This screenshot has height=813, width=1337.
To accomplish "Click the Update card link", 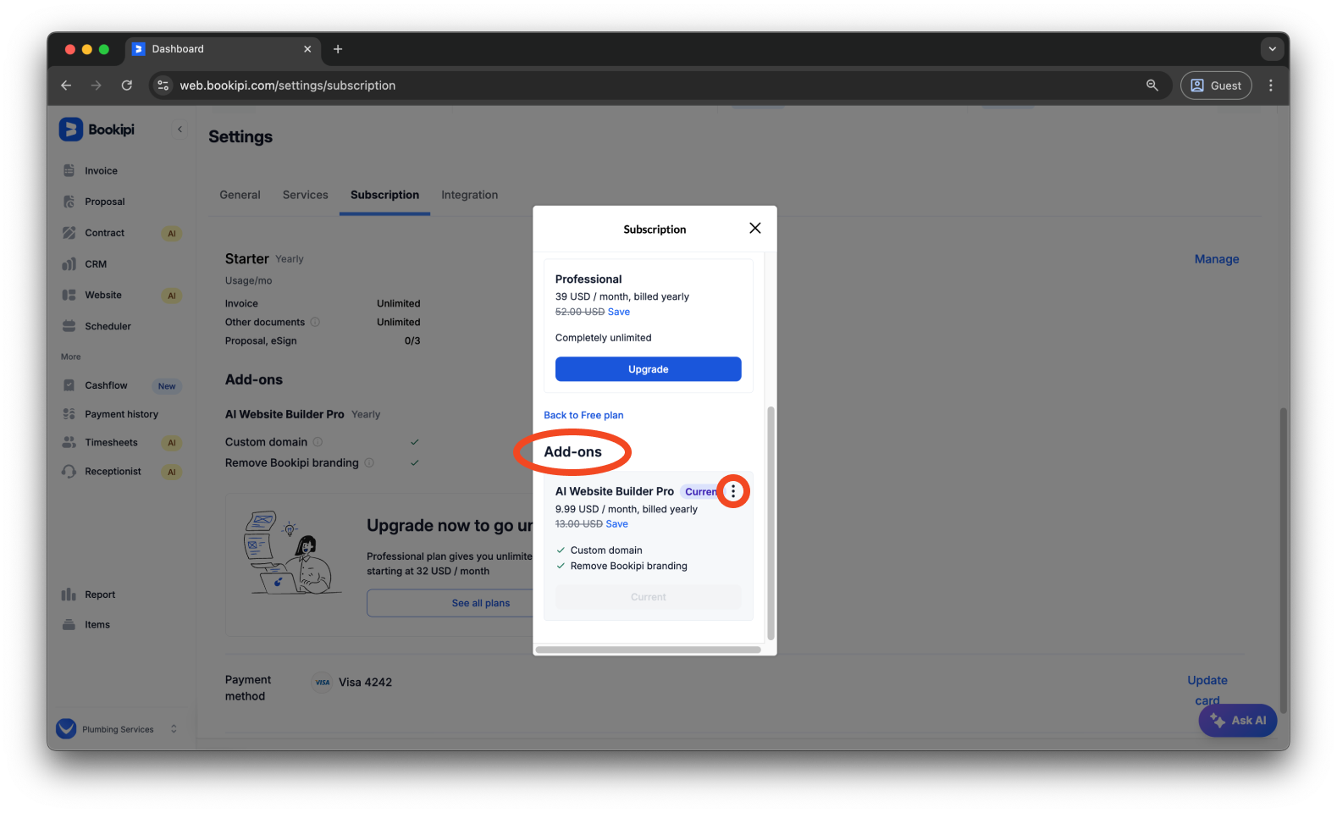I will click(1207, 690).
